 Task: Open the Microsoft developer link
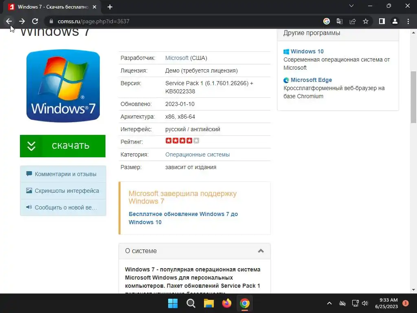pos(177,58)
